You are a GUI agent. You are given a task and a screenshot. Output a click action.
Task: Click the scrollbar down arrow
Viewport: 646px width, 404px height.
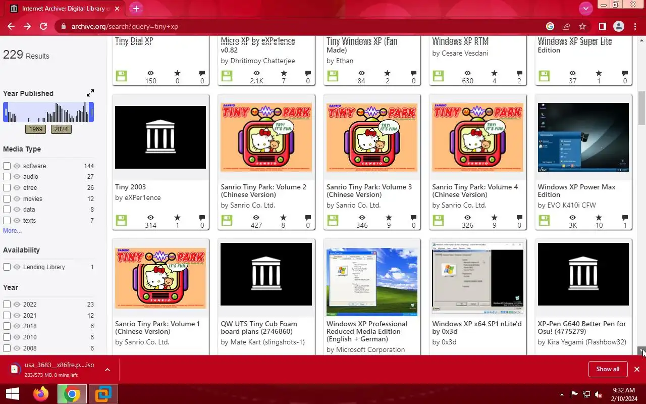tap(641, 350)
